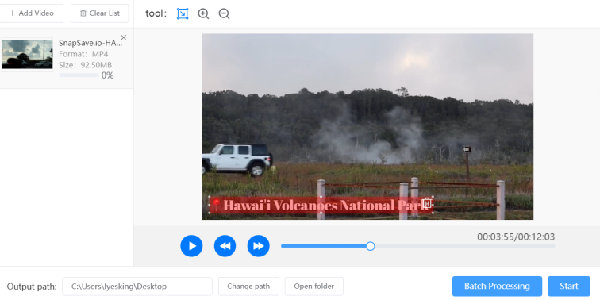This screenshot has width=600, height=300.
Task: Click the Open folder button
Action: pos(313,287)
